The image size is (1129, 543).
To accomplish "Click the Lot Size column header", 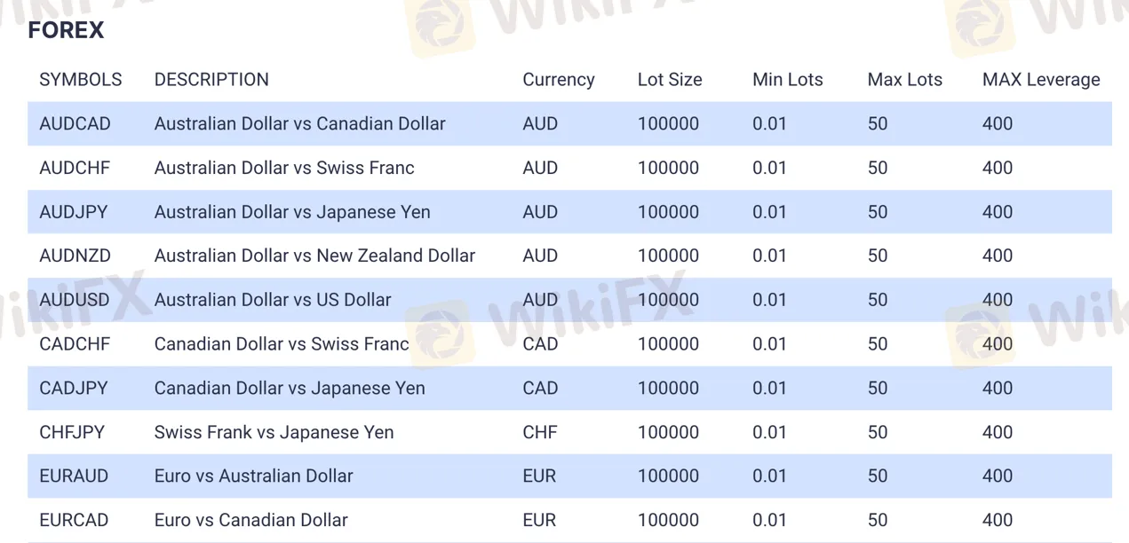I will [670, 80].
